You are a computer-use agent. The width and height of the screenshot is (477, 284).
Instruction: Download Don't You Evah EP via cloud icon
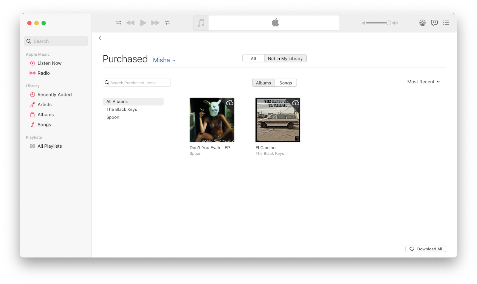tap(230, 103)
